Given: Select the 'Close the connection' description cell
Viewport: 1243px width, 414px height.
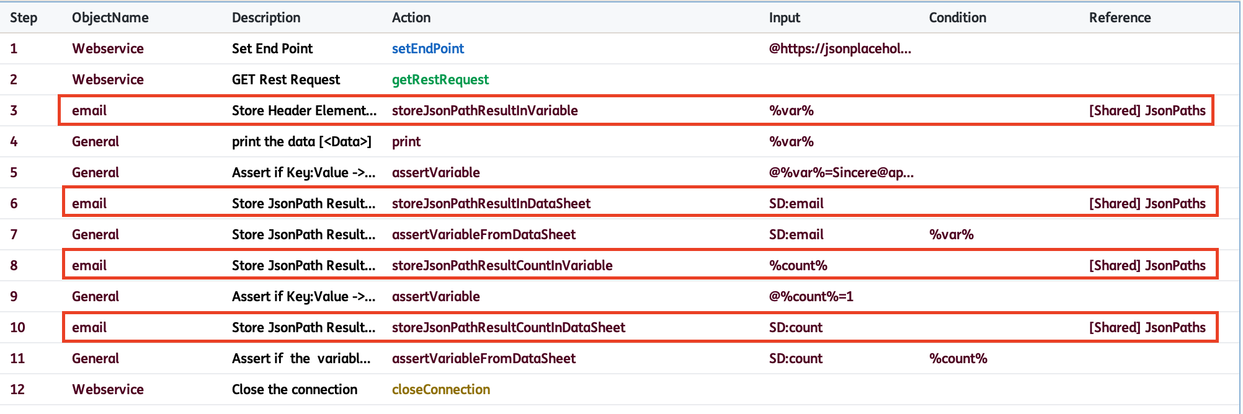Looking at the screenshot, I should coord(294,389).
